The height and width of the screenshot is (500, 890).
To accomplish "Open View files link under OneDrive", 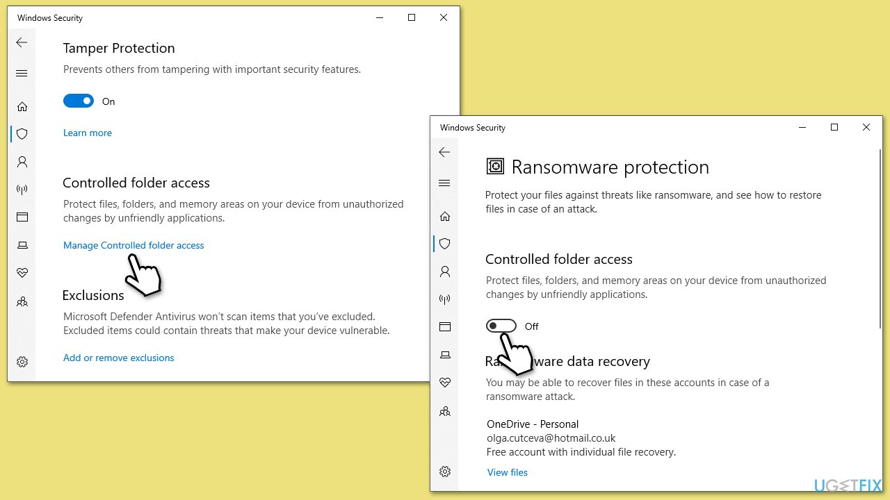I will pos(508,472).
